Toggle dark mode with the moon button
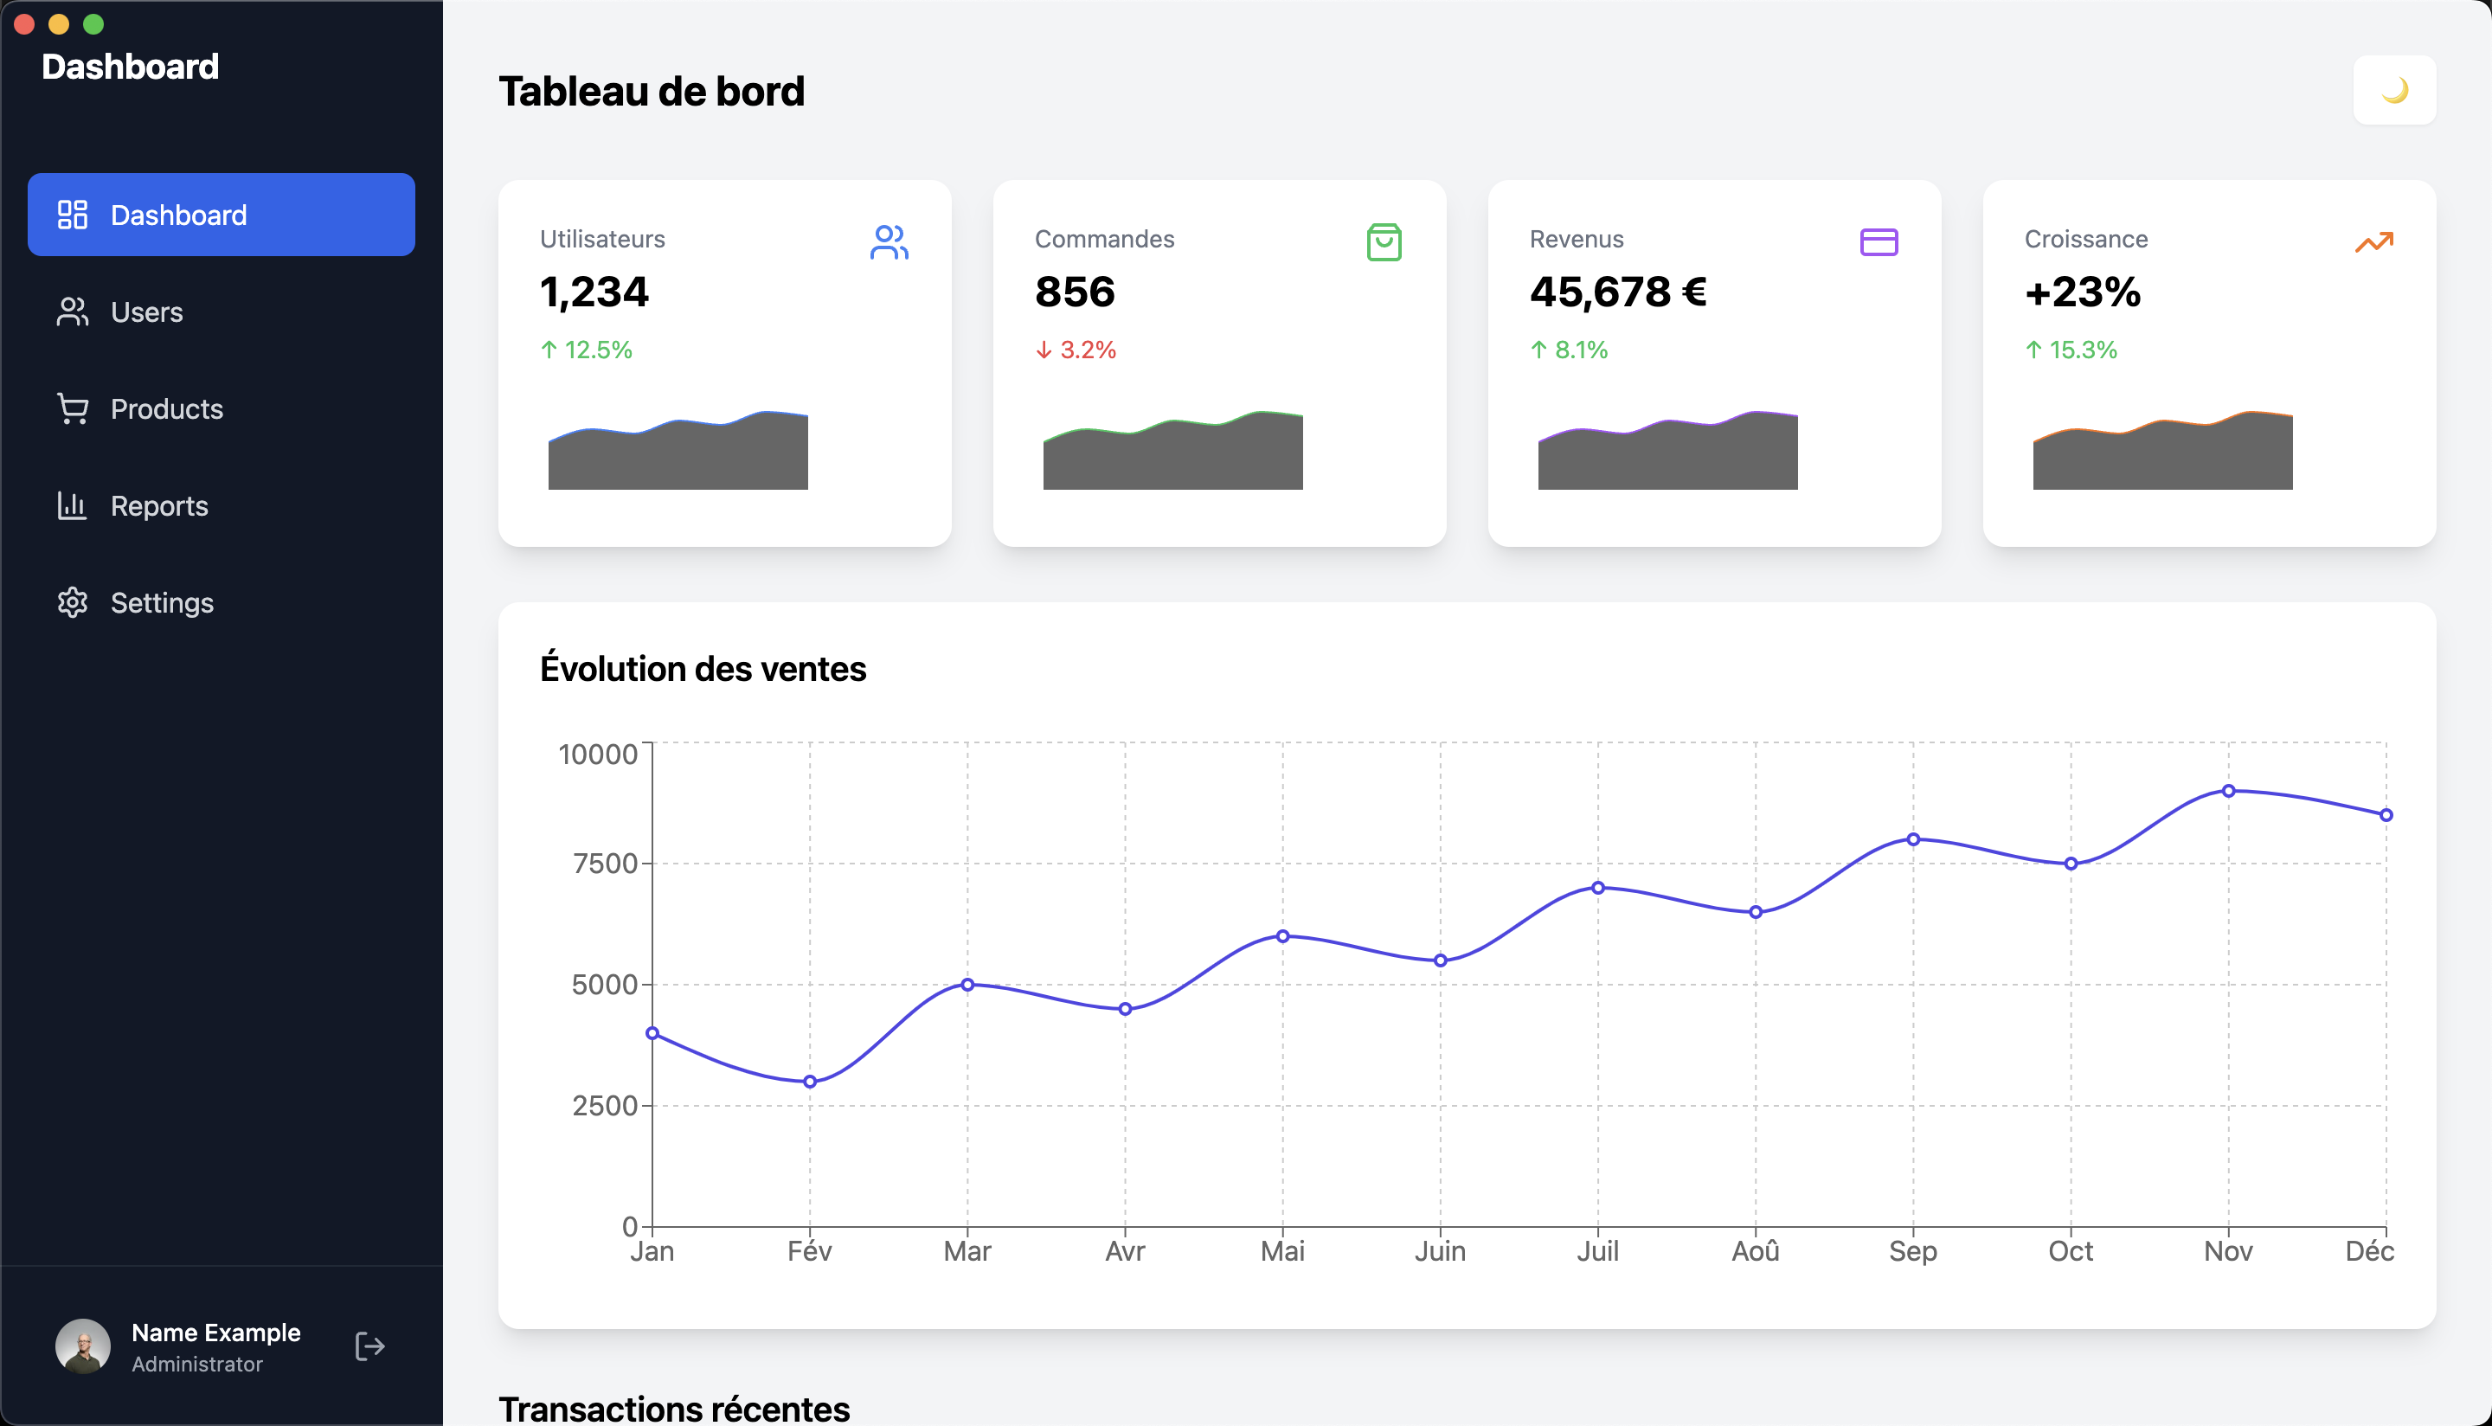Image resolution: width=2492 pixels, height=1426 pixels. [x=2395, y=90]
